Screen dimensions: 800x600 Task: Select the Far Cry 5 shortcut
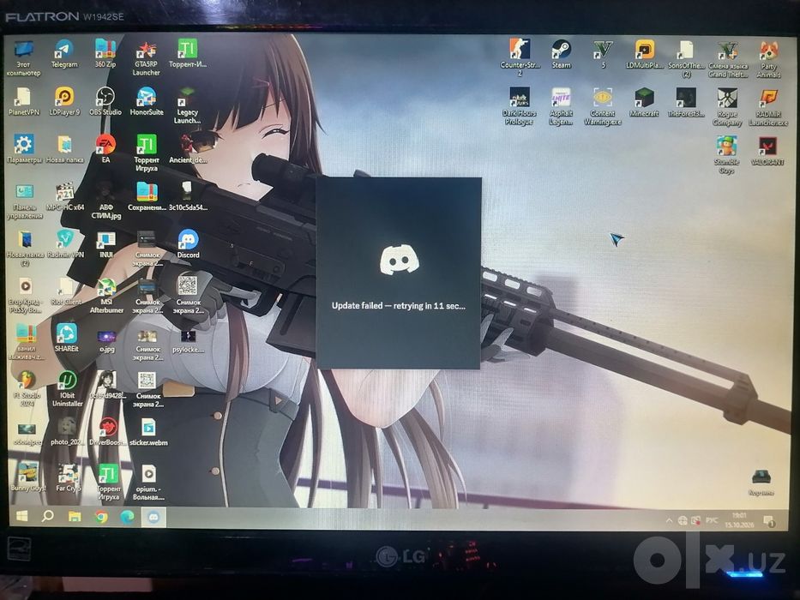click(68, 477)
